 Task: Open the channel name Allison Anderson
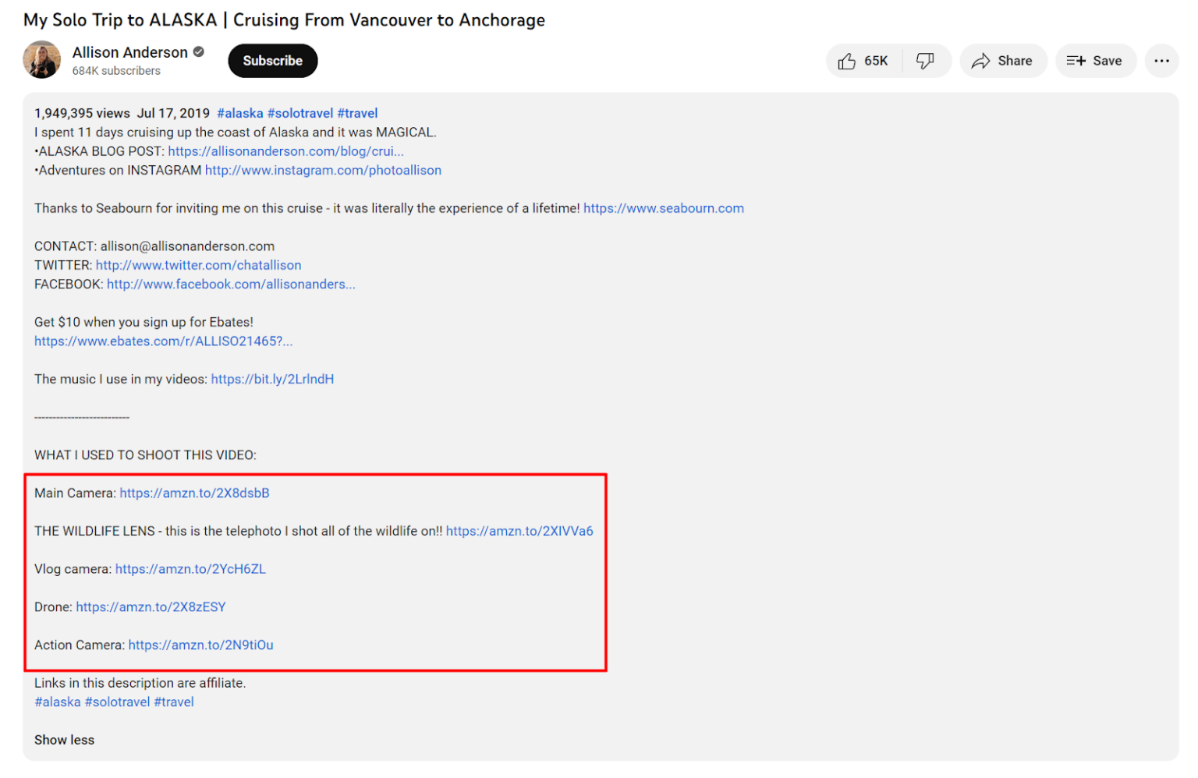coord(129,52)
